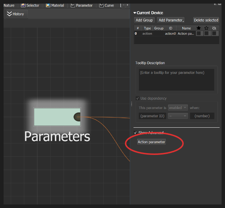225x208 pixels.
Task: Click the Parameters node output port
Action: coord(77,117)
